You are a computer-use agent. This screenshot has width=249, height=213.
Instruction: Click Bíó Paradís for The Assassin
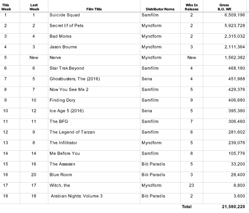[x=154, y=164]
